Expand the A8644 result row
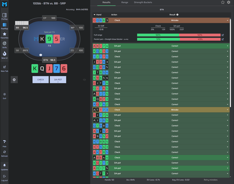Image resolution: width=234 pixels, height=184 pixels. pyautogui.click(x=227, y=158)
